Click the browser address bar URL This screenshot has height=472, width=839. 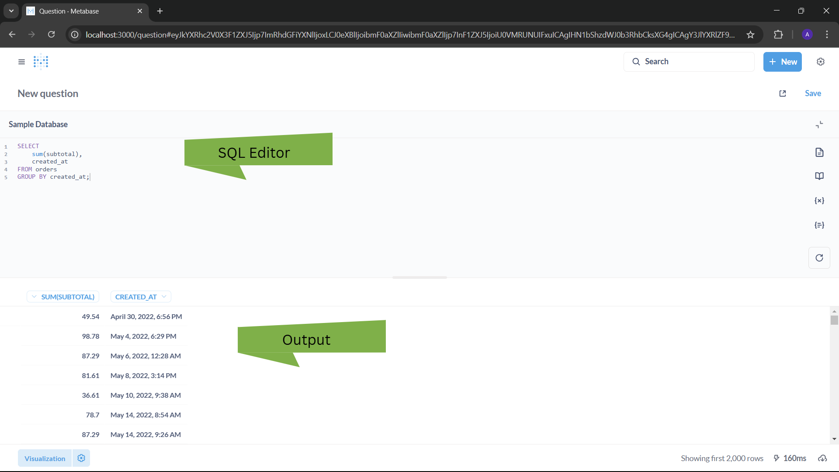click(410, 35)
